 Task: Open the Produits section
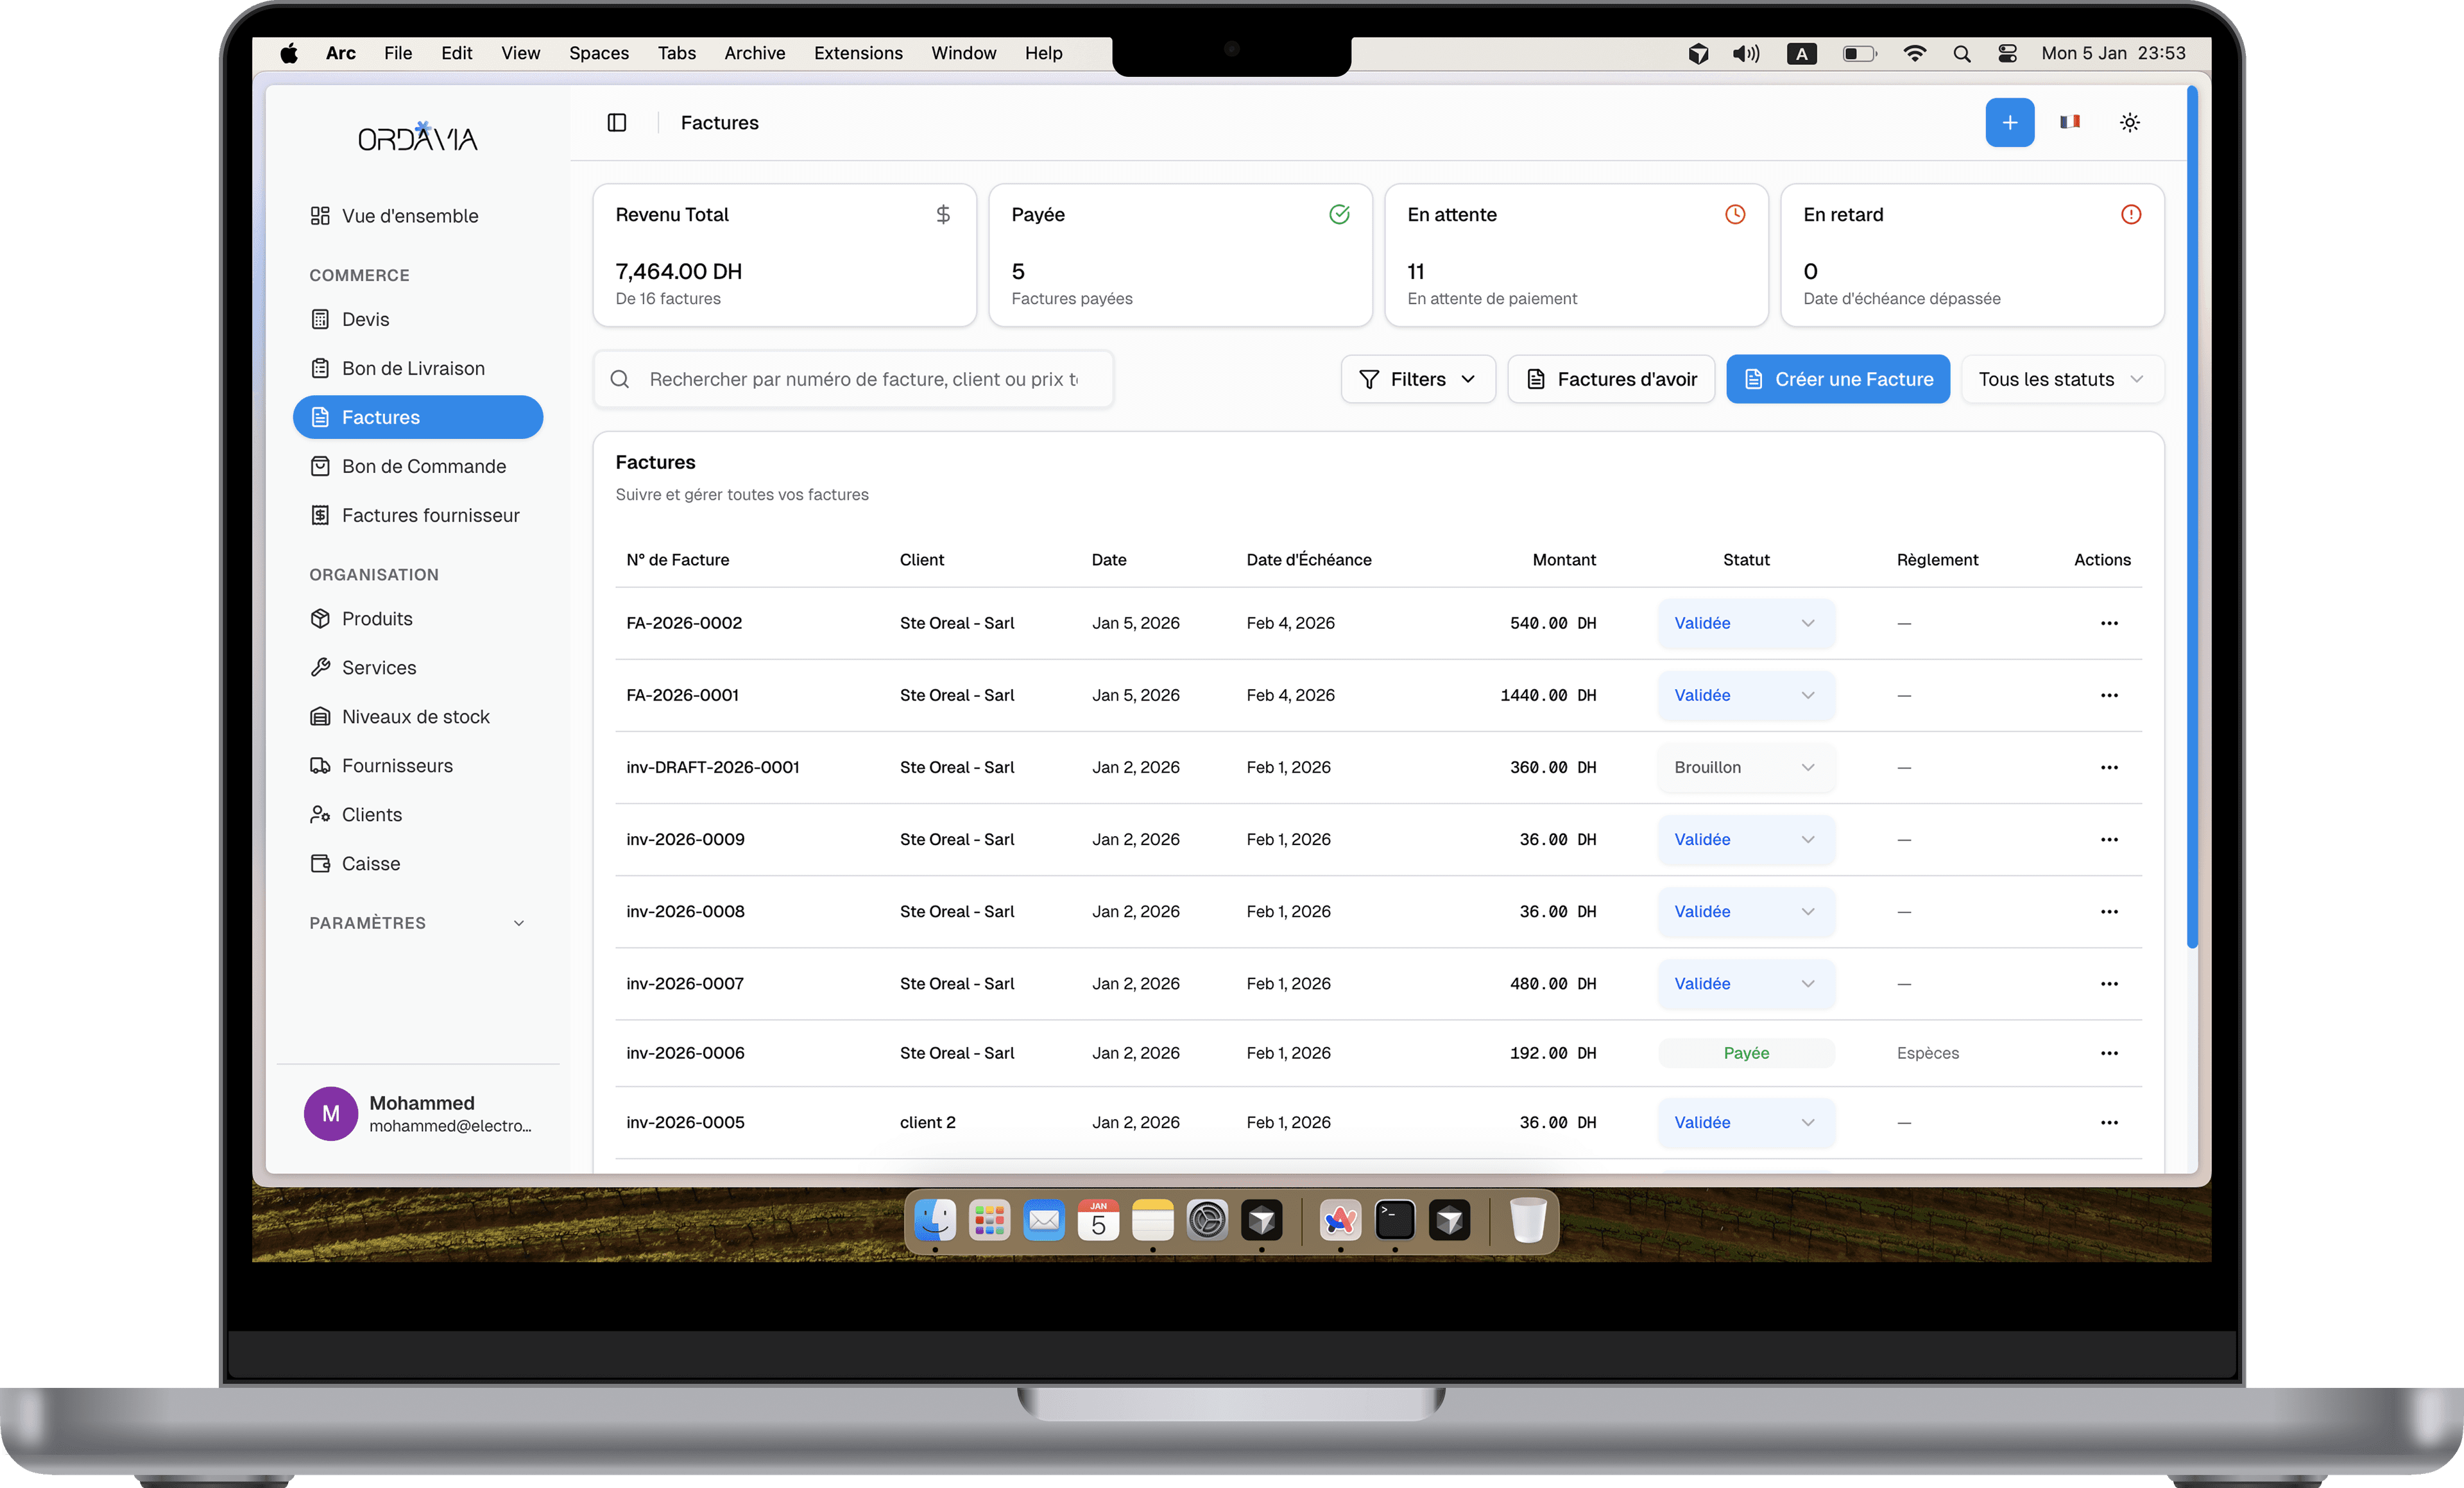(x=376, y=618)
